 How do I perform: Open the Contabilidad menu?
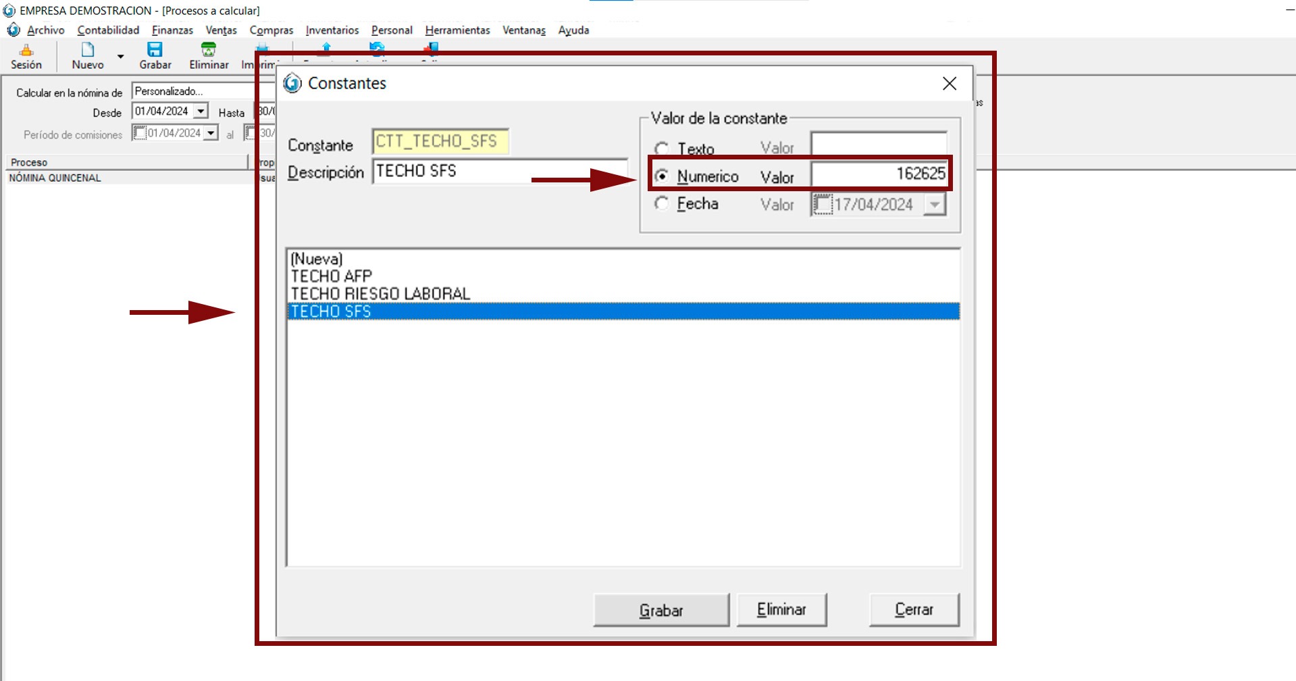point(108,30)
